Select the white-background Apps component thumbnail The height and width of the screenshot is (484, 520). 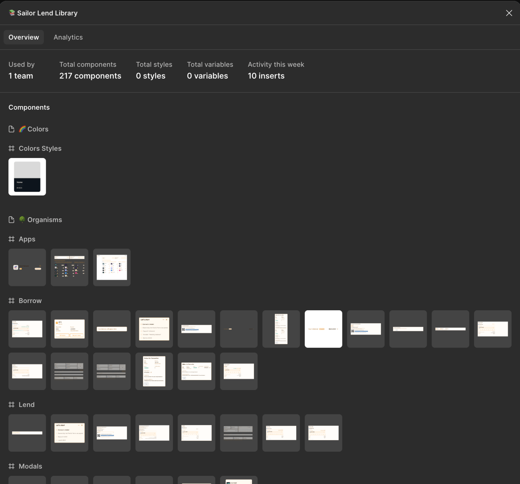click(112, 267)
